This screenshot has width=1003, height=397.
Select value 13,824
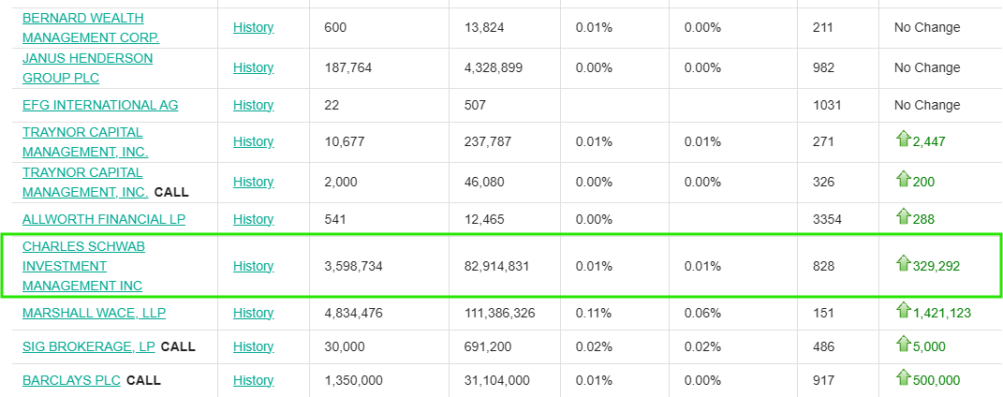[484, 27]
